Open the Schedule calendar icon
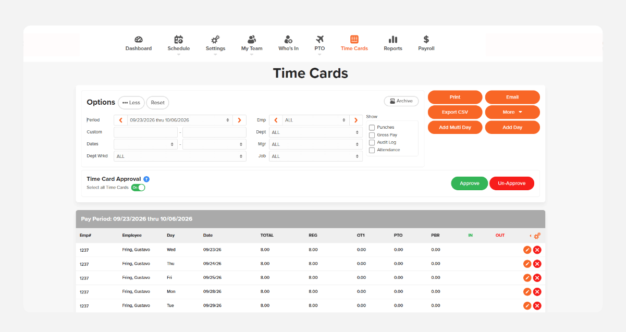 coord(179,40)
